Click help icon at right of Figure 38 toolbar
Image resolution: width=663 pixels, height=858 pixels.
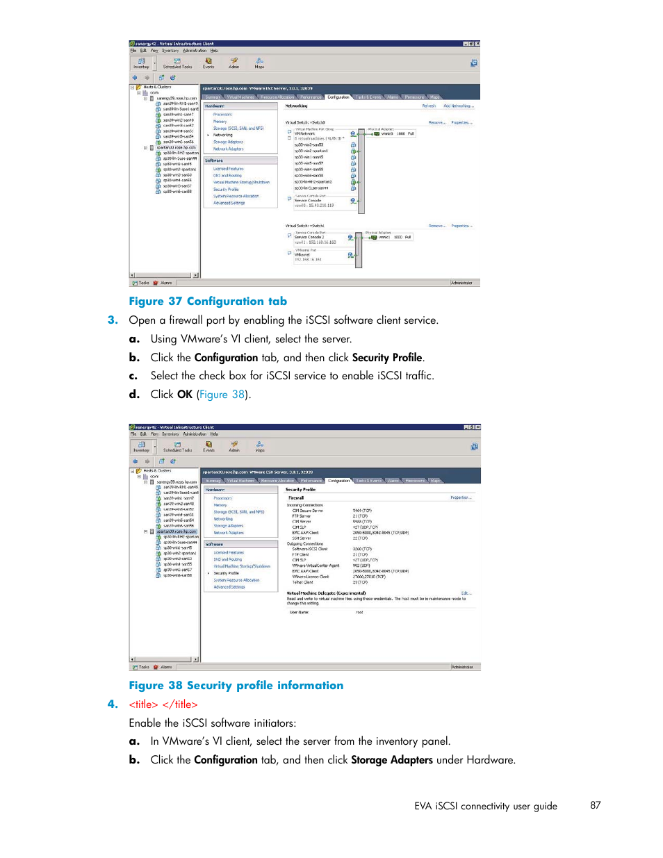(474, 446)
